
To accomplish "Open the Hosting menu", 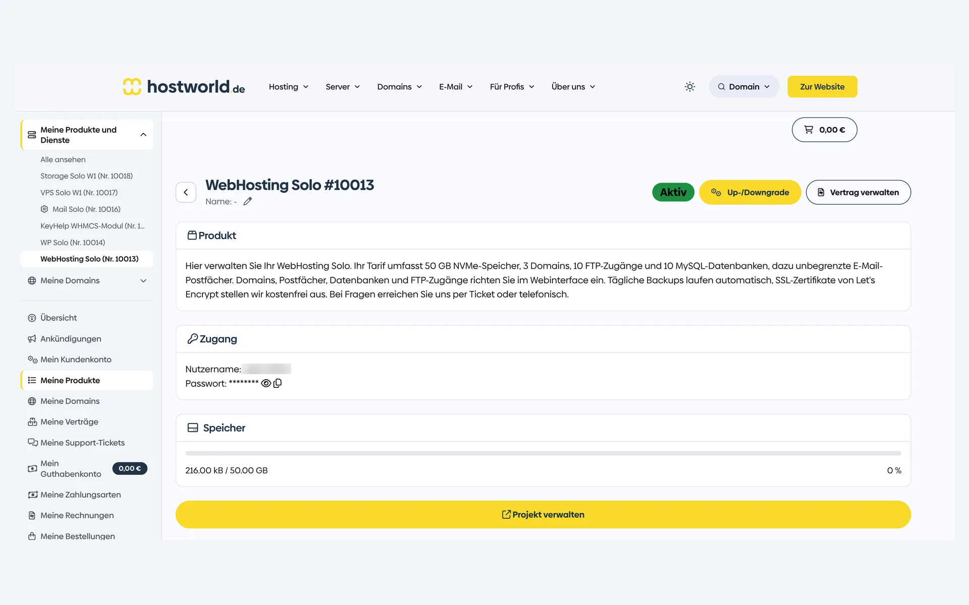I will [288, 87].
